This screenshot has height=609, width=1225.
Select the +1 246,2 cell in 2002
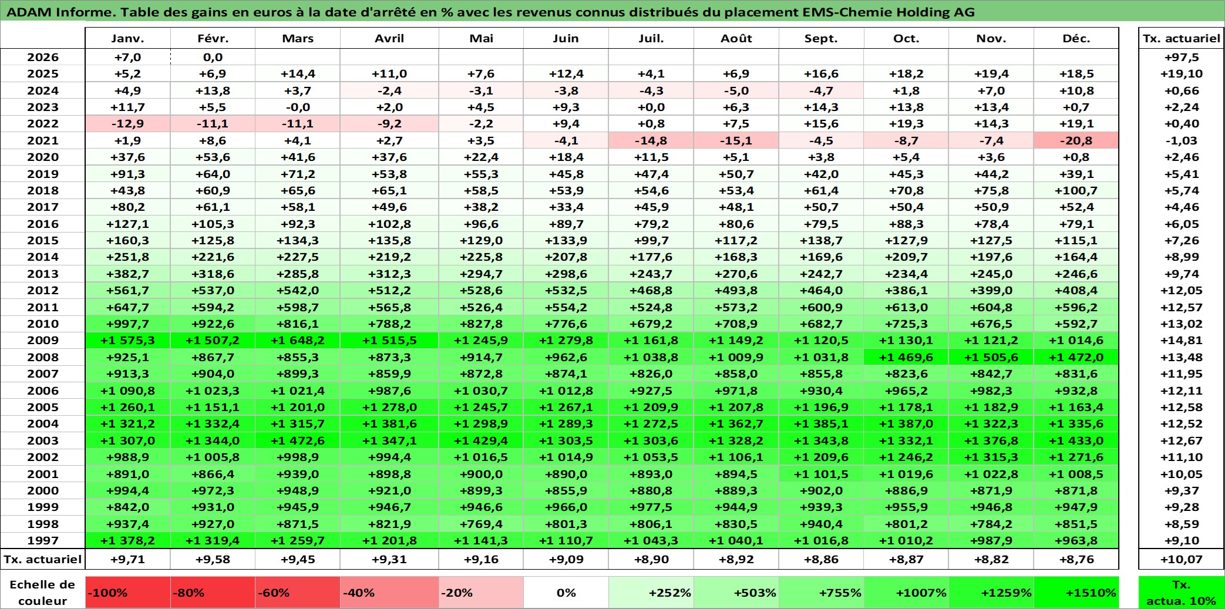[x=906, y=457]
